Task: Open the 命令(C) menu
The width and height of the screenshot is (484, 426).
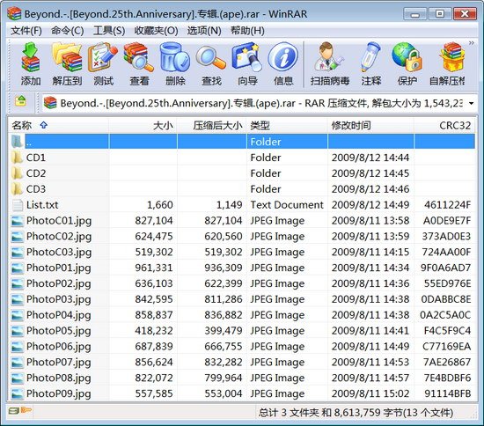Action: (x=67, y=31)
